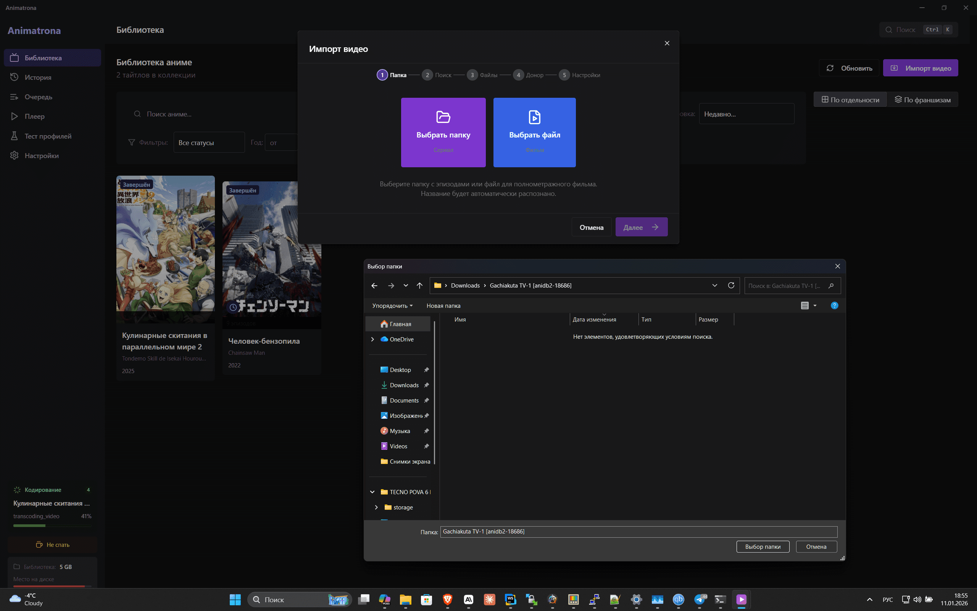Open the Упорядочить dropdown menu
The image size is (977, 611).
(x=392, y=306)
